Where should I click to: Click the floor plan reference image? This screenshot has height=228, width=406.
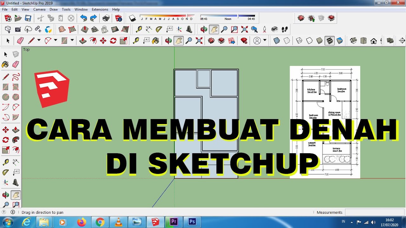(x=325, y=122)
